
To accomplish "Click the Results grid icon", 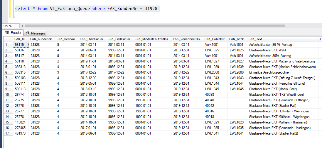I will 7,33.
